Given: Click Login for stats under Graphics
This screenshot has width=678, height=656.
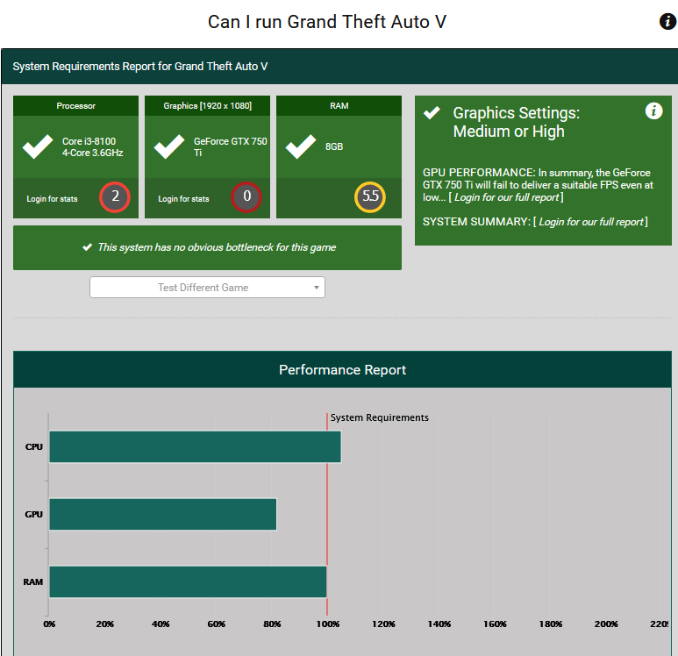Looking at the screenshot, I should click(183, 199).
